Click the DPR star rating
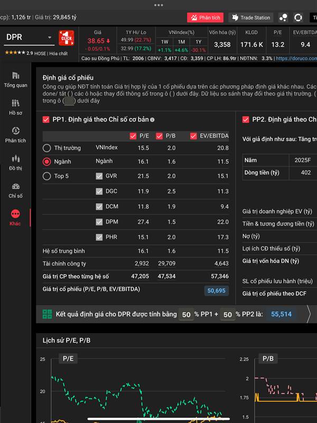 [x=15, y=52]
